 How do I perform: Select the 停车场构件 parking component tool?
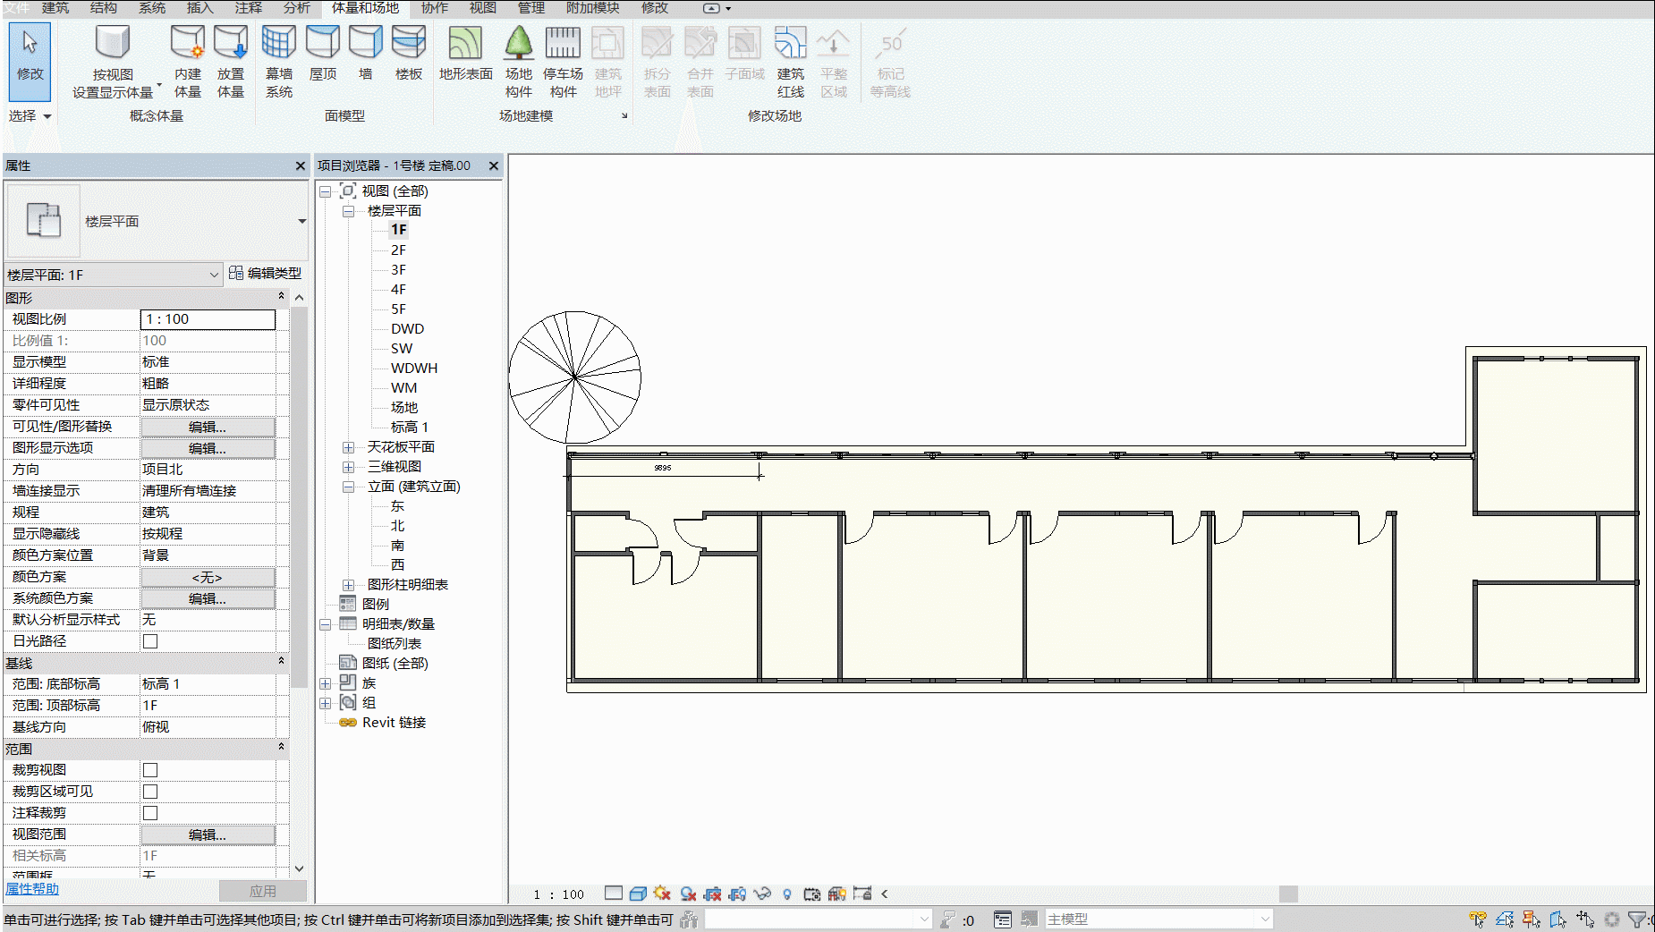pyautogui.click(x=563, y=61)
